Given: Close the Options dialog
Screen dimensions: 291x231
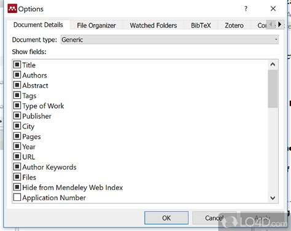Looking at the screenshot, I should pyautogui.click(x=273, y=9).
